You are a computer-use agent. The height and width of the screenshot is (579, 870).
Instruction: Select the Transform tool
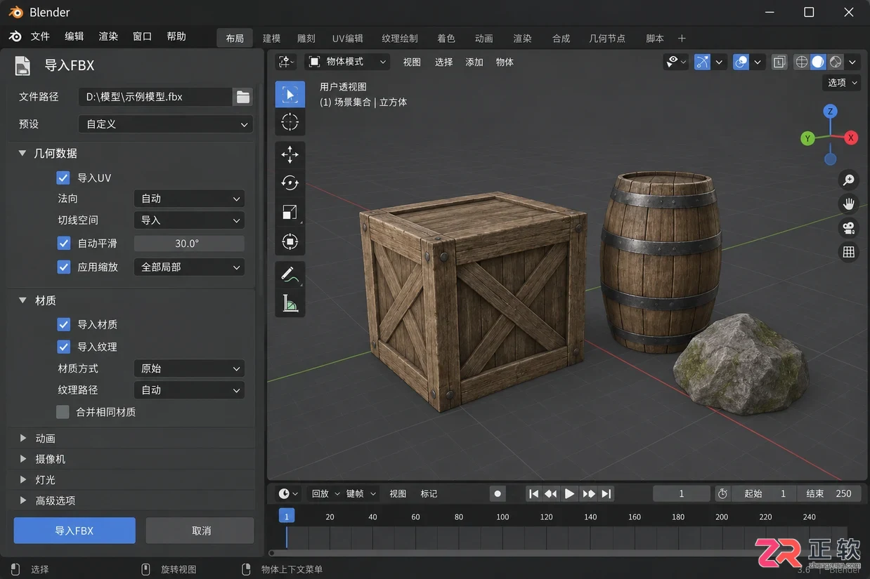click(x=290, y=242)
